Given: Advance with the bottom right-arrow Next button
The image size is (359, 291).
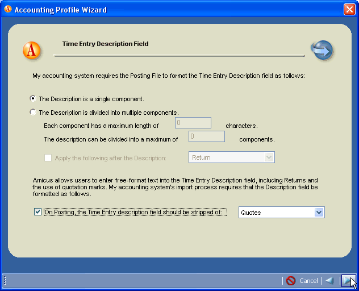Looking at the screenshot, I should point(347,281).
